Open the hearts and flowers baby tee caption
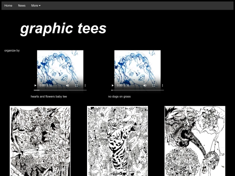235x176 pixels. click(x=49, y=96)
